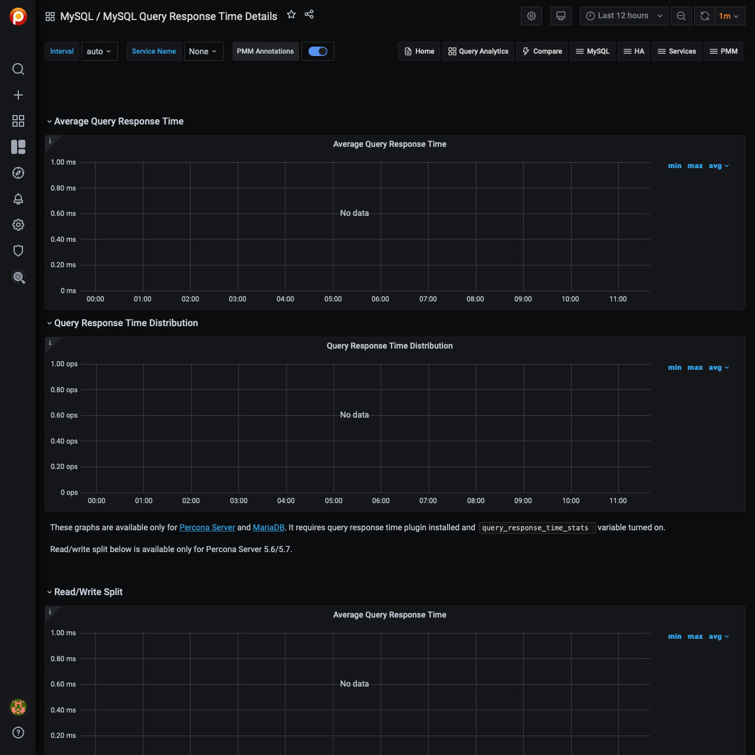Open the Interval auto dropdown
This screenshot has width=755, height=755.
tap(99, 51)
